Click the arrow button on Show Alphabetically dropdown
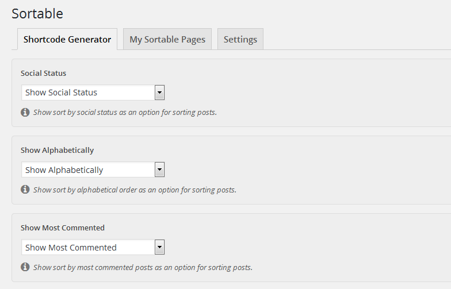 point(160,170)
